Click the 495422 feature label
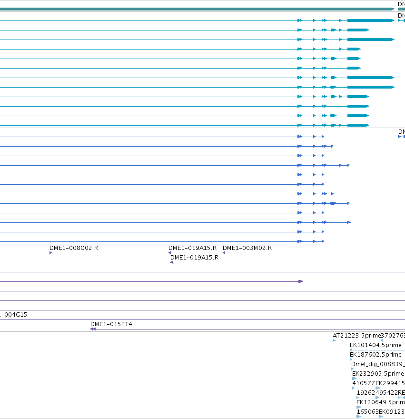The width and height of the screenshot is (405, 419). (x=386, y=393)
